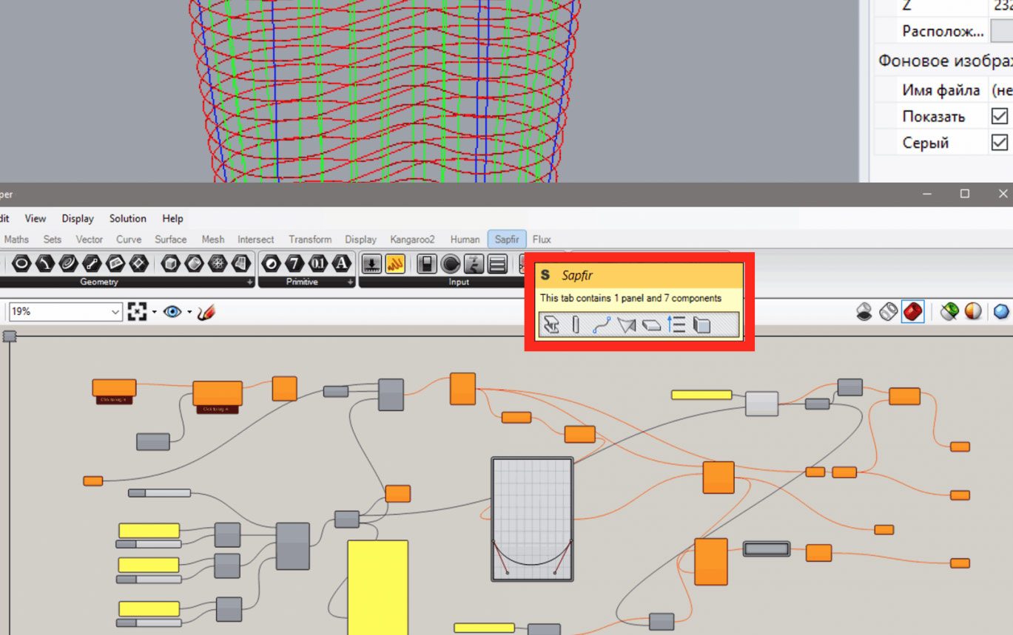The image size is (1013, 635).
Task: Select the disable preview icon
Action: [x=864, y=312]
